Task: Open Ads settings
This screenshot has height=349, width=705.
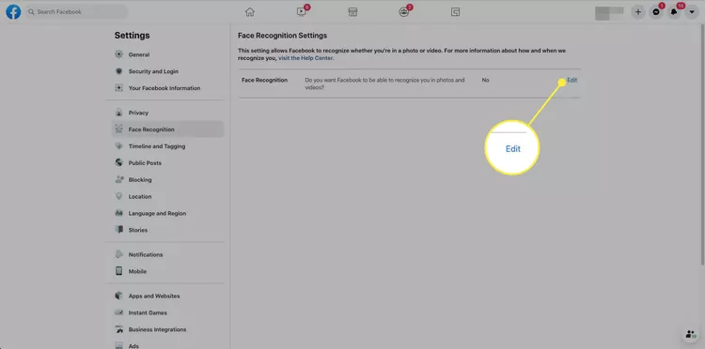Action: (133, 346)
